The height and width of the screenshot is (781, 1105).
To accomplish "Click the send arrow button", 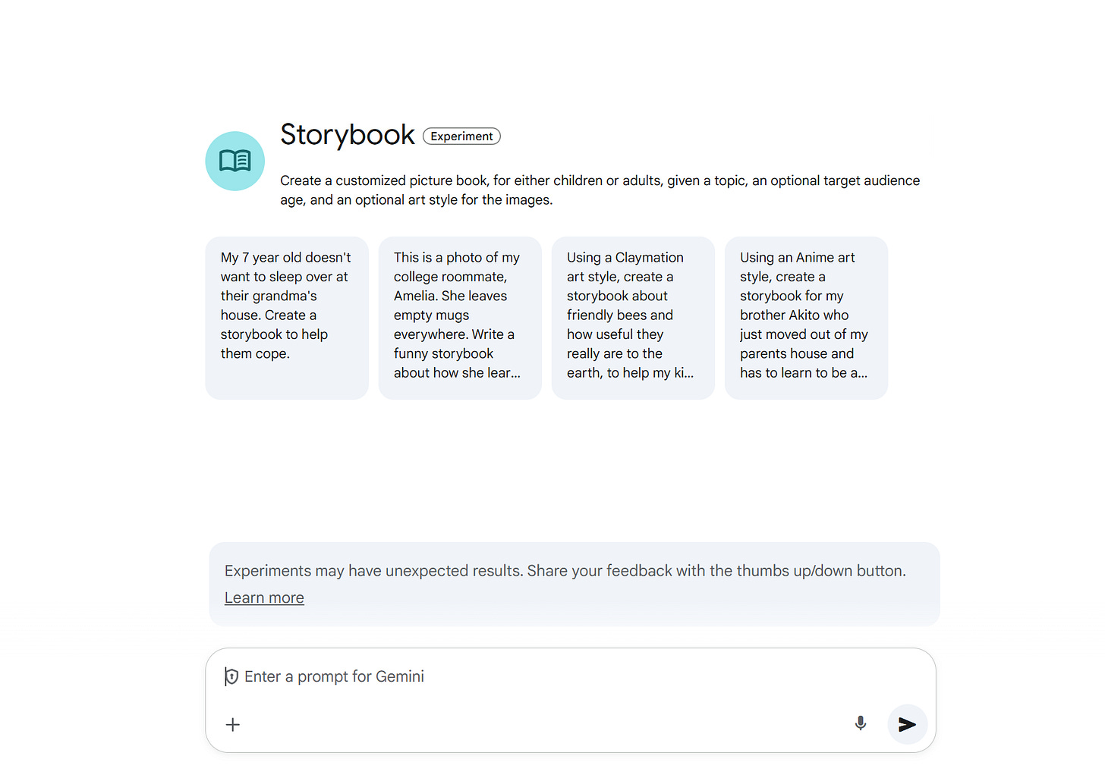I will (x=907, y=724).
